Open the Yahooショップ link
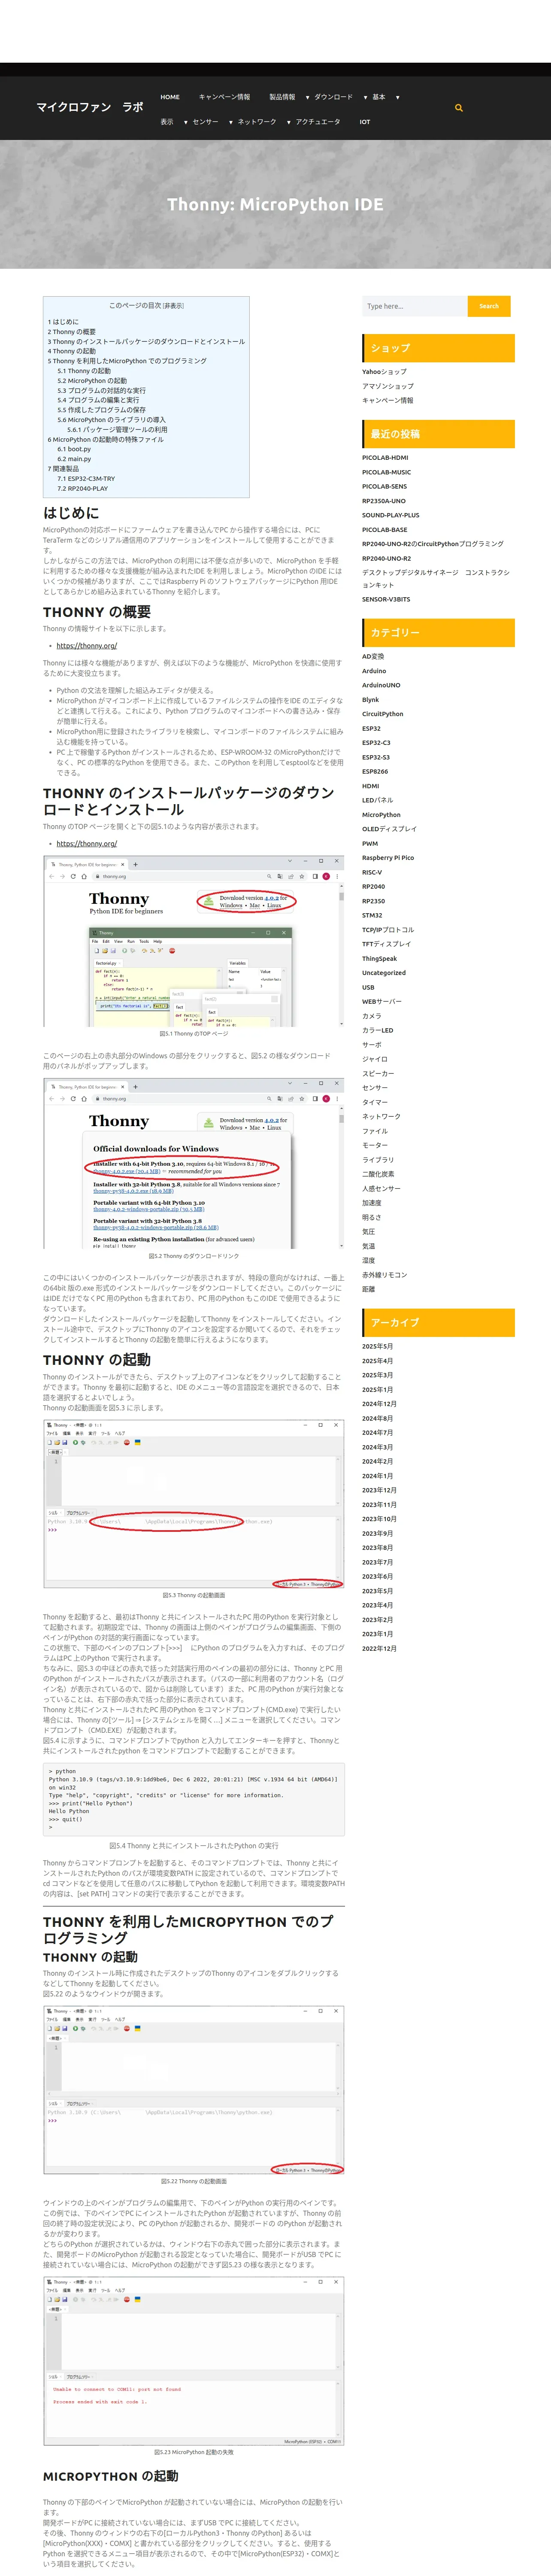 click(x=384, y=372)
